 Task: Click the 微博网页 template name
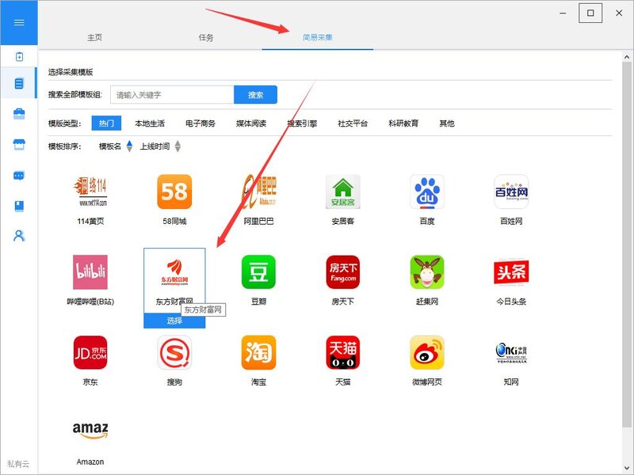click(x=427, y=382)
